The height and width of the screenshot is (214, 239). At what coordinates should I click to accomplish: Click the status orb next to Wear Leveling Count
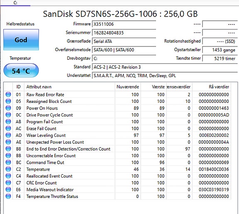click(8, 135)
